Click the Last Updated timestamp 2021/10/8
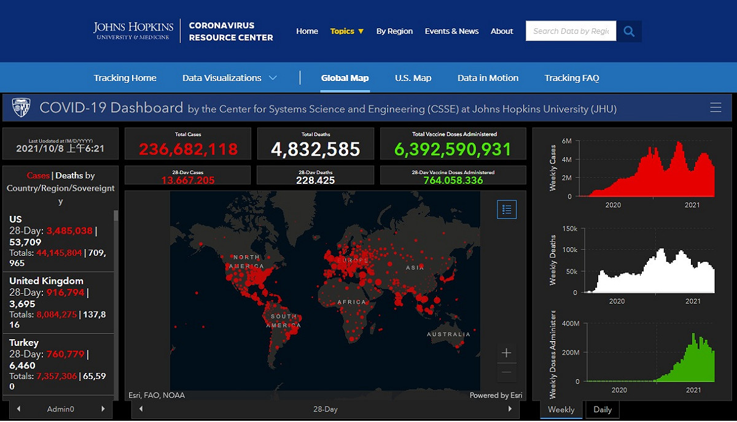Viewport: 737px width, 422px height. [60, 148]
